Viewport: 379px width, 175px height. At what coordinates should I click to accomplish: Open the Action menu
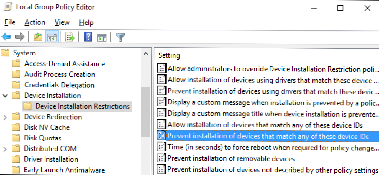pyautogui.click(x=35, y=22)
